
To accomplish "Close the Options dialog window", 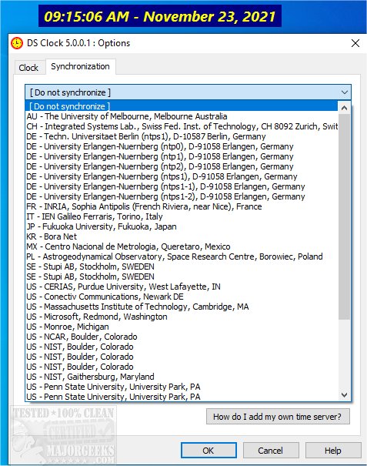I will coord(355,43).
